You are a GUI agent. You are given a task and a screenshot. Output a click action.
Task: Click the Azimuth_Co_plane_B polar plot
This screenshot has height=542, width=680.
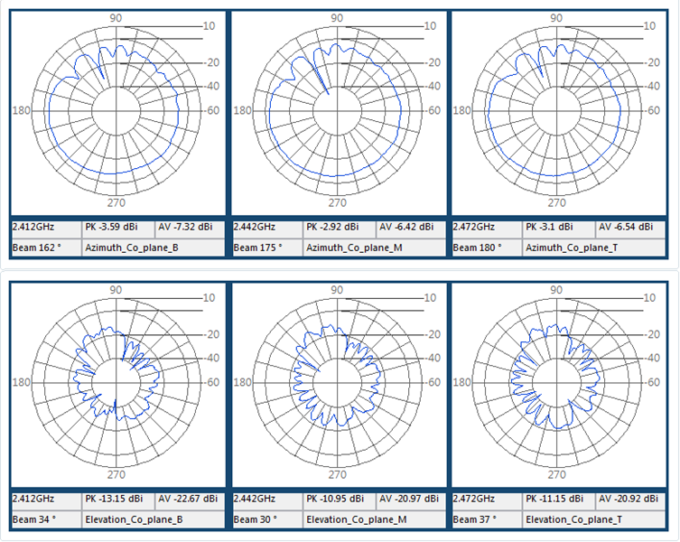116,111
